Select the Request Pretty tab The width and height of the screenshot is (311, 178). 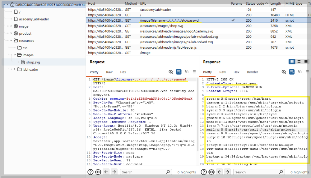point(94,72)
